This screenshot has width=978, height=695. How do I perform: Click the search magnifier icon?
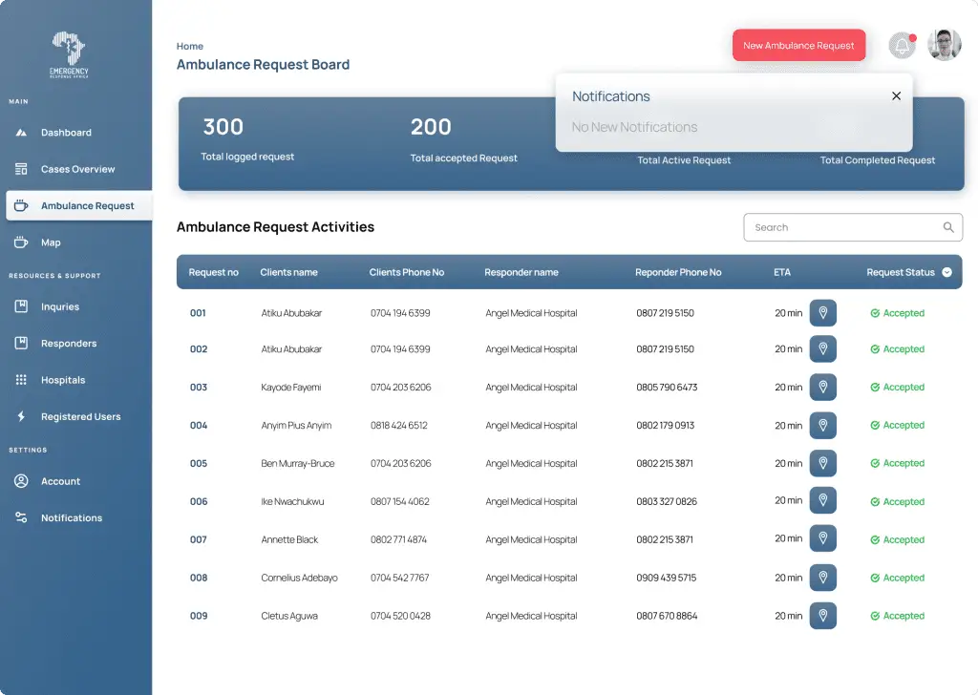point(948,227)
